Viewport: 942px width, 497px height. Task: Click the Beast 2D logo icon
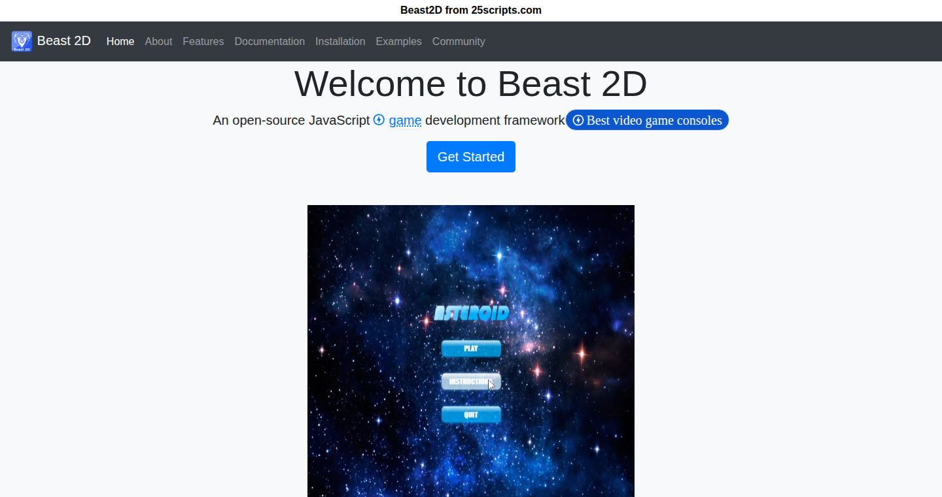(x=22, y=41)
